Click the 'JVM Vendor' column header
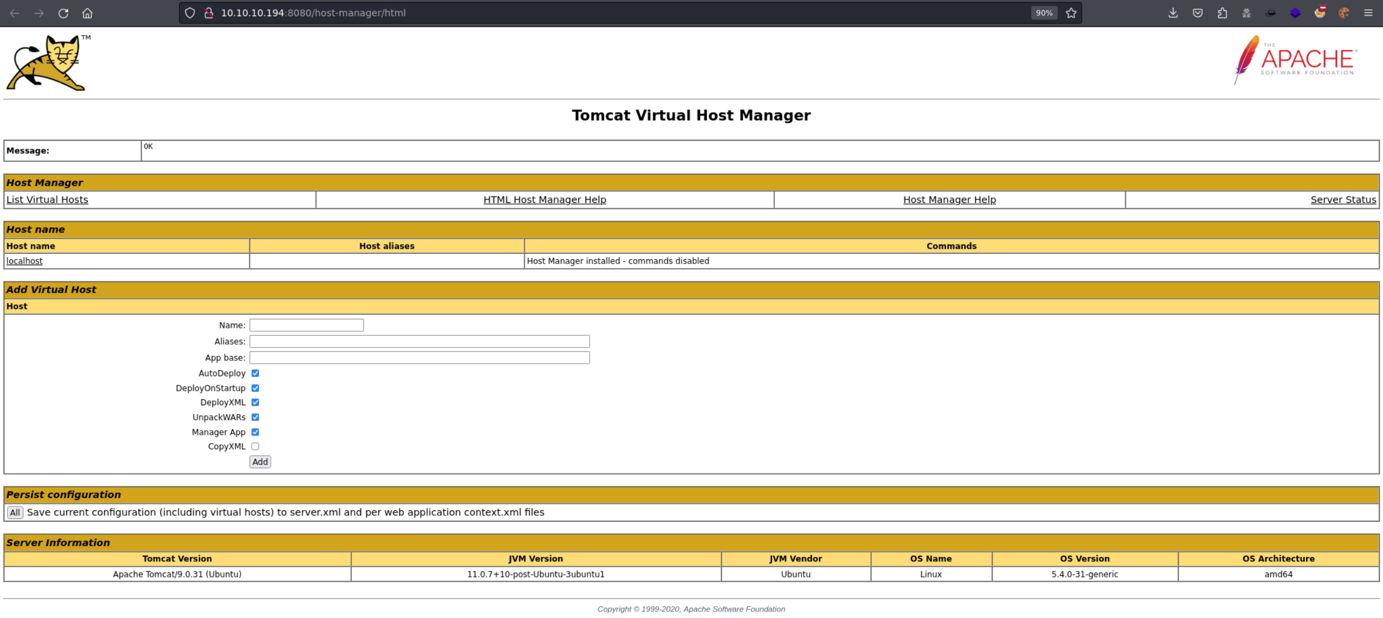Viewport: 1383px width, 618px height. coord(795,559)
